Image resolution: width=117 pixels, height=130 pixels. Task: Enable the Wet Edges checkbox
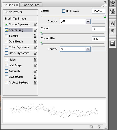(x=6, y=65)
